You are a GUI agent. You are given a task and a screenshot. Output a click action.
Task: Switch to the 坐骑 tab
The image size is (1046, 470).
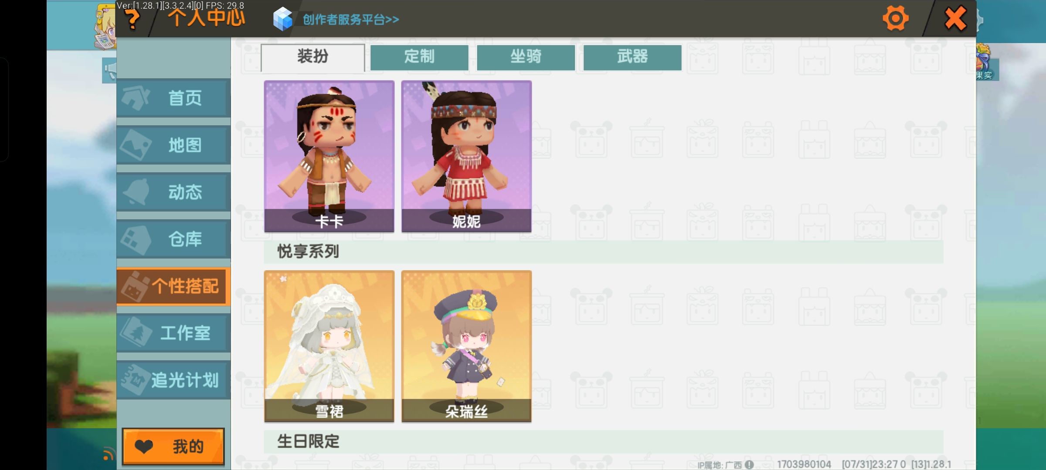[x=526, y=57]
